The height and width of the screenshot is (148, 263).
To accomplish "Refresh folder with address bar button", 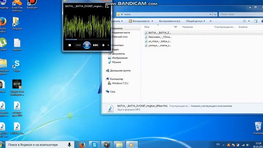I will click(215, 14).
